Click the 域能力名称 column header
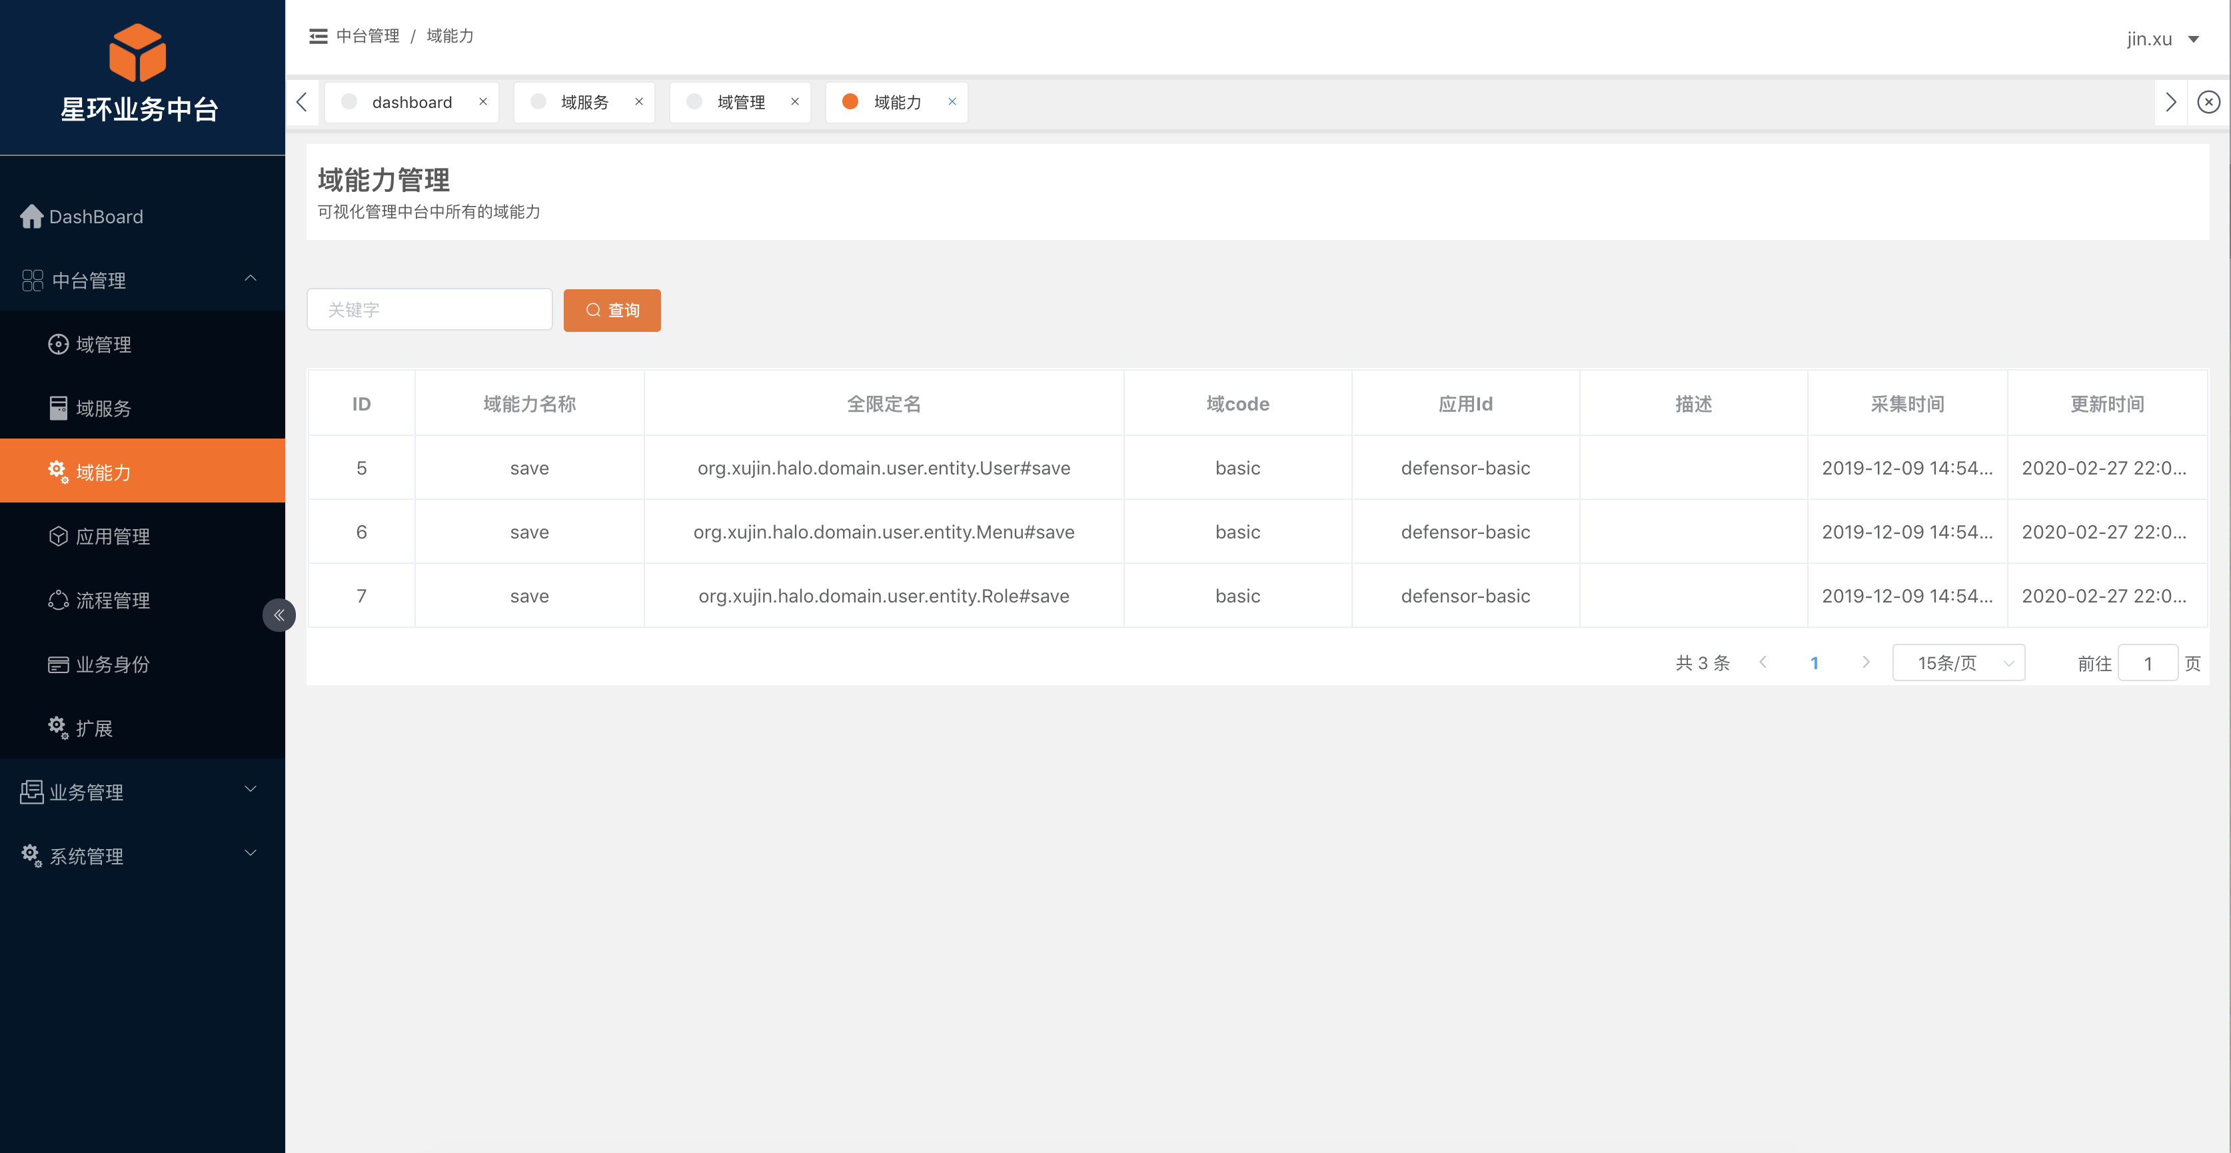Viewport: 2231px width, 1153px height. point(529,404)
